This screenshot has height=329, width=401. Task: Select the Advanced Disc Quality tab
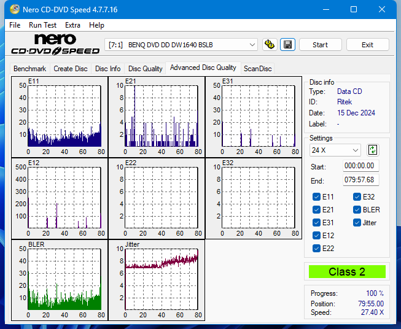point(203,68)
